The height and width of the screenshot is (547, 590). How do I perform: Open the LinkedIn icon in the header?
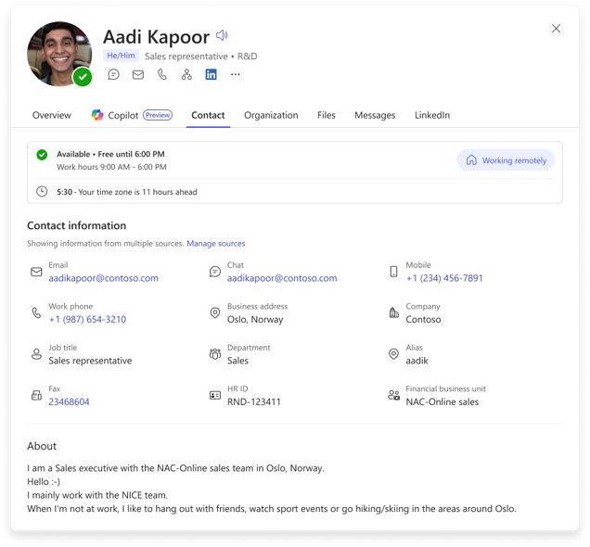click(212, 74)
